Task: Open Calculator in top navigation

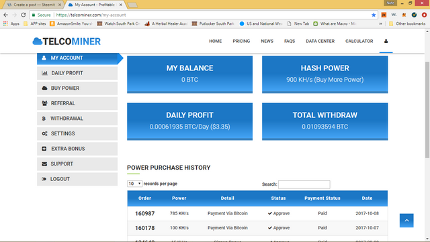Action: (359, 41)
